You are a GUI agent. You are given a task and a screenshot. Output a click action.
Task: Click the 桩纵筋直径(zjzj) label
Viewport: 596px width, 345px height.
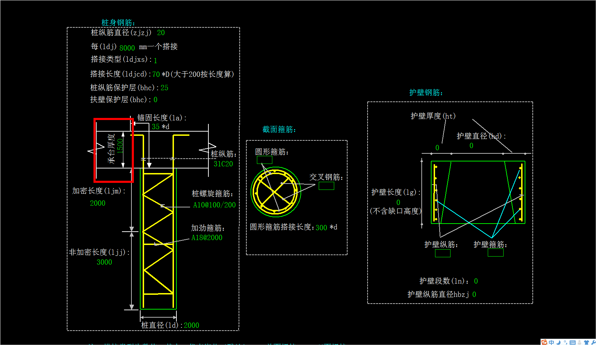click(x=121, y=33)
